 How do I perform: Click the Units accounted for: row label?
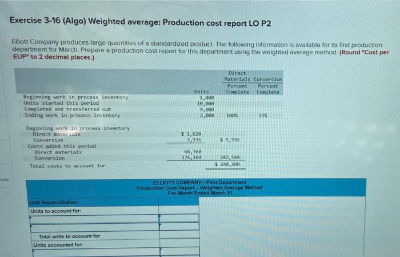click(58, 245)
